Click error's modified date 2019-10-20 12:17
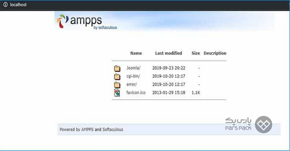Image resolution: width=290 pixels, height=151 pixels. (169, 85)
